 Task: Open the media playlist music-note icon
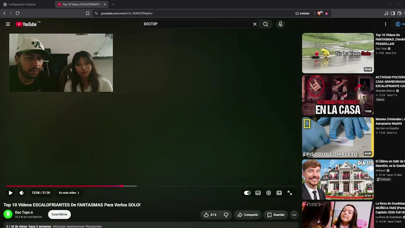click(x=386, y=13)
